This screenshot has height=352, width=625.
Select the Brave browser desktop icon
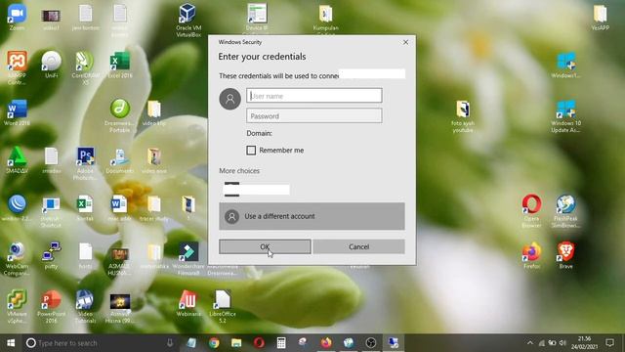pyautogui.click(x=566, y=255)
